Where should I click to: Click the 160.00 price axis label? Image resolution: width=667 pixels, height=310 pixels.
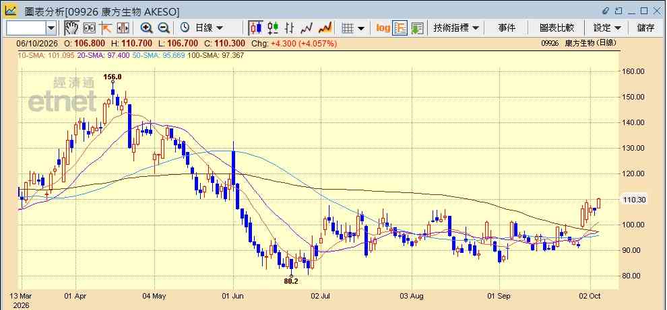[x=633, y=71]
